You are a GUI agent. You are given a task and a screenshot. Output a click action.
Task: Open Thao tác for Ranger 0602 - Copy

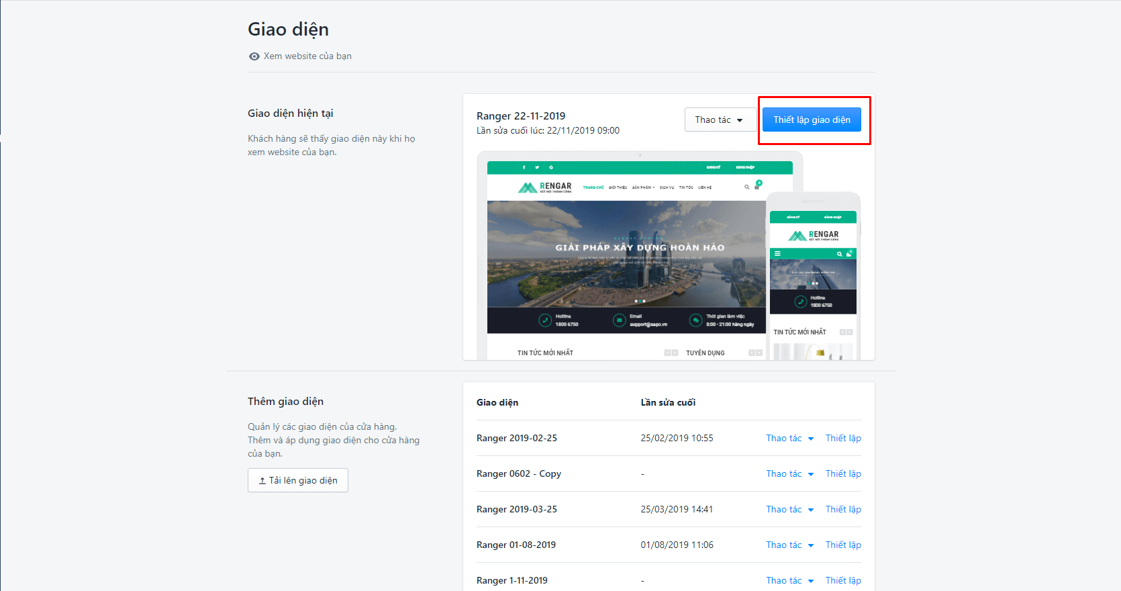[790, 473]
